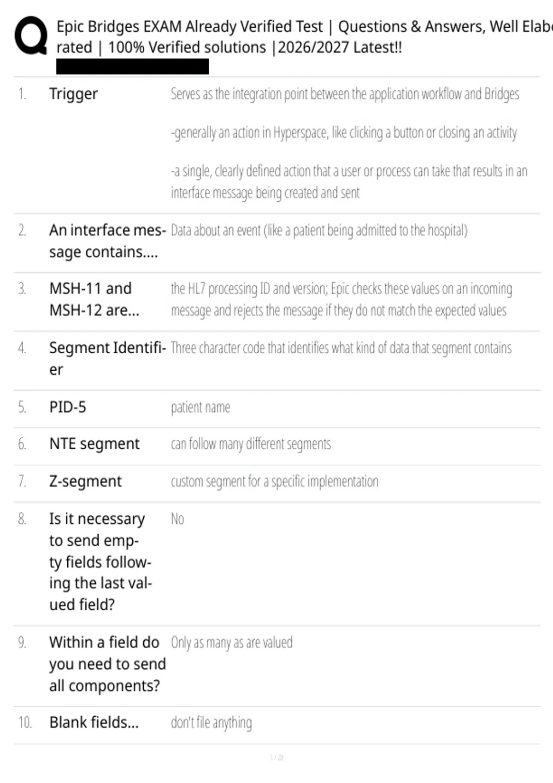Select the Trigger flashcard term
The image size is (553, 783).
[x=73, y=94]
